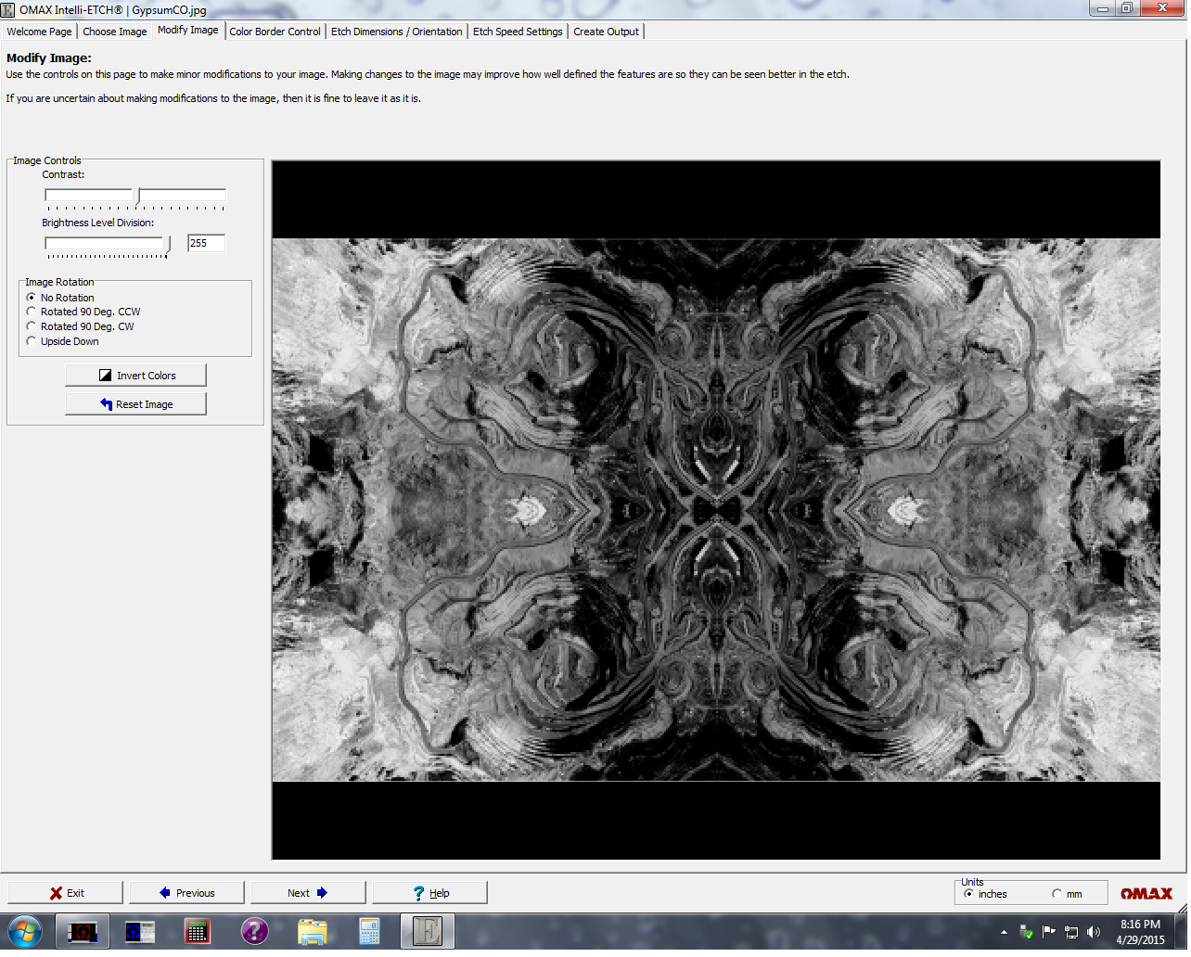The height and width of the screenshot is (957, 1191).
Task: Select Upside Down rotation
Action: click(32, 341)
